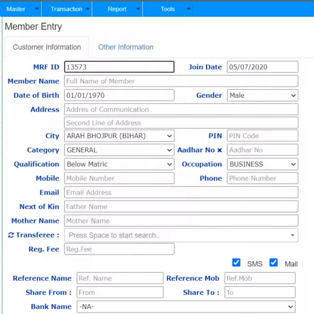Open the Transferee search dropdown

point(181,235)
